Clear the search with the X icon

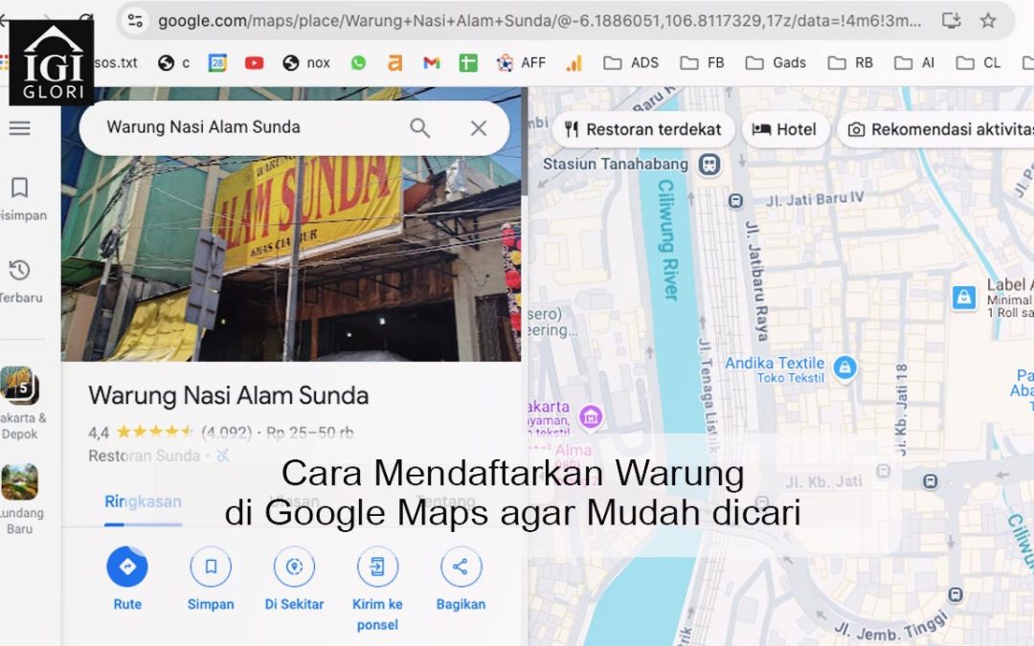pyautogui.click(x=479, y=128)
